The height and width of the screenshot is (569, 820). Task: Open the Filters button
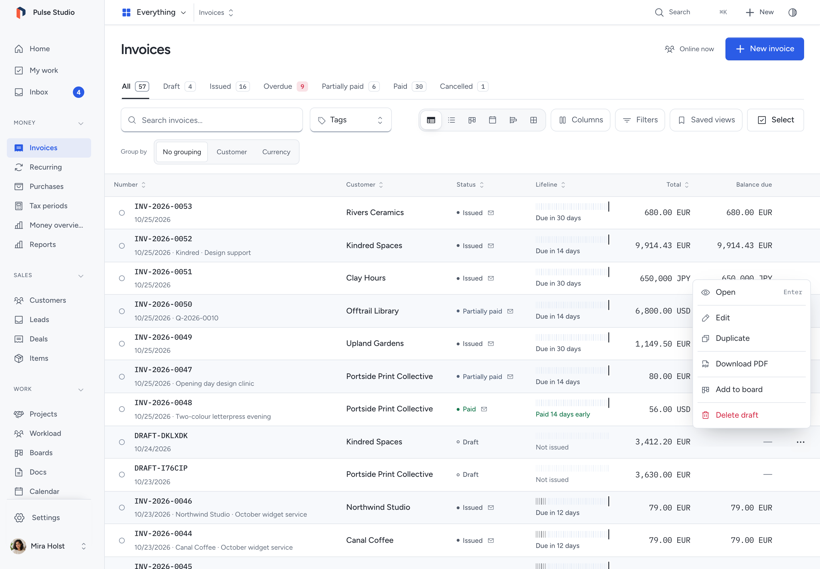640,120
